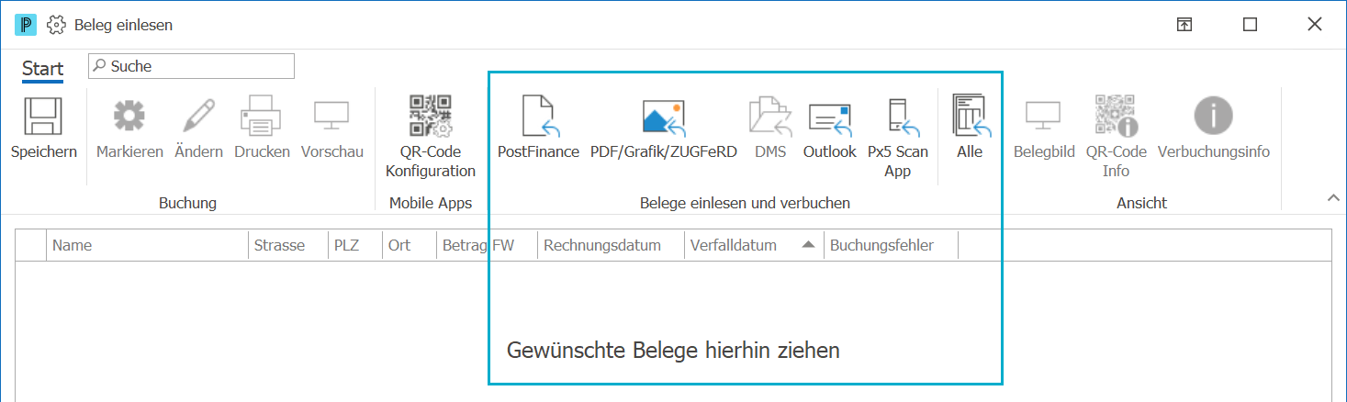The height and width of the screenshot is (402, 1347).
Task: Click the DMS folder icon
Action: [x=770, y=117]
